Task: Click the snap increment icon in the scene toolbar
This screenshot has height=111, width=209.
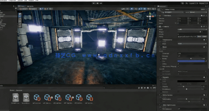Action: tap(51, 9)
